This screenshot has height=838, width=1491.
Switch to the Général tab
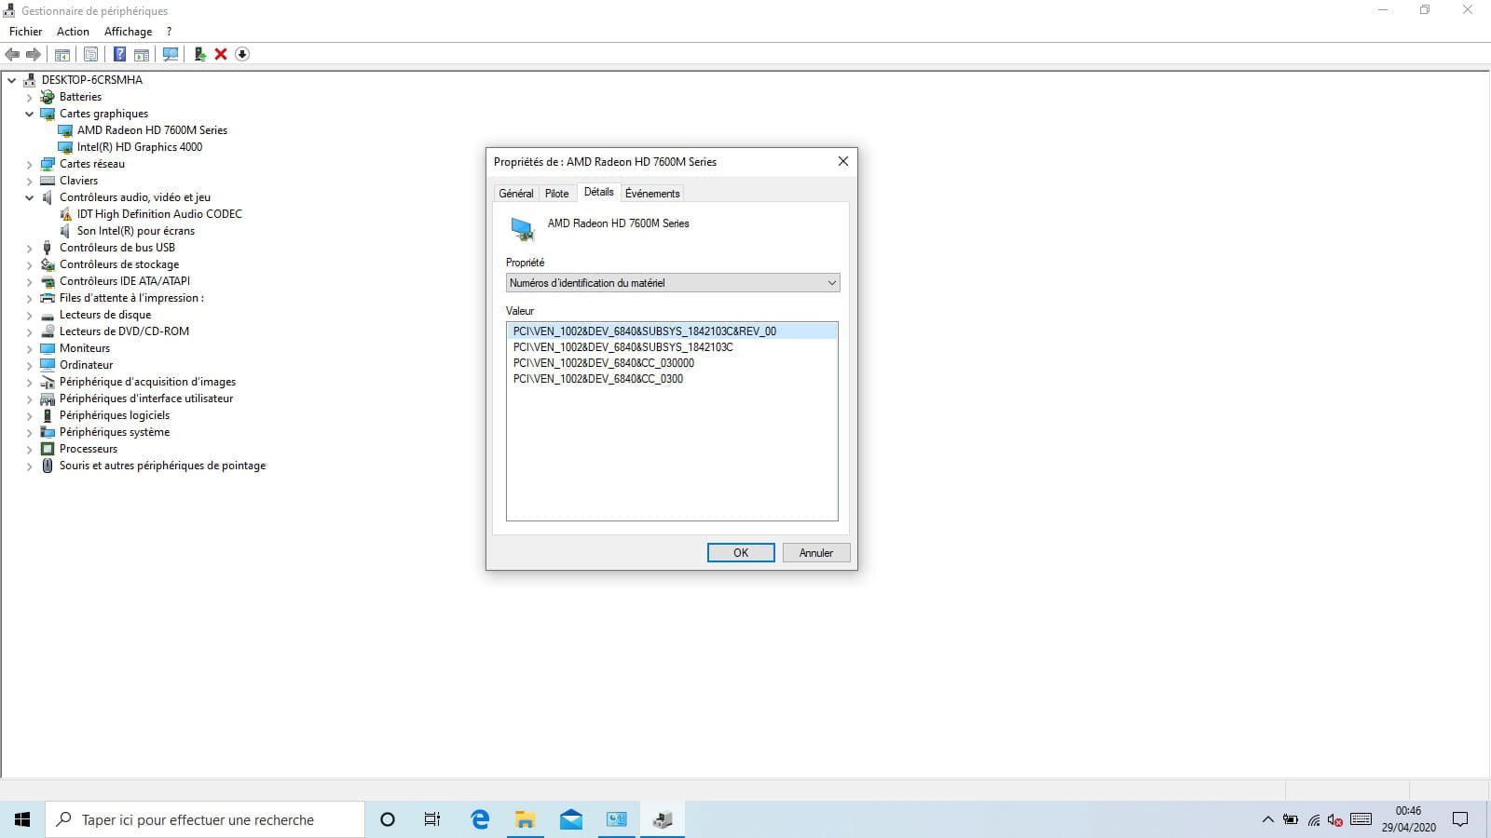pyautogui.click(x=515, y=194)
